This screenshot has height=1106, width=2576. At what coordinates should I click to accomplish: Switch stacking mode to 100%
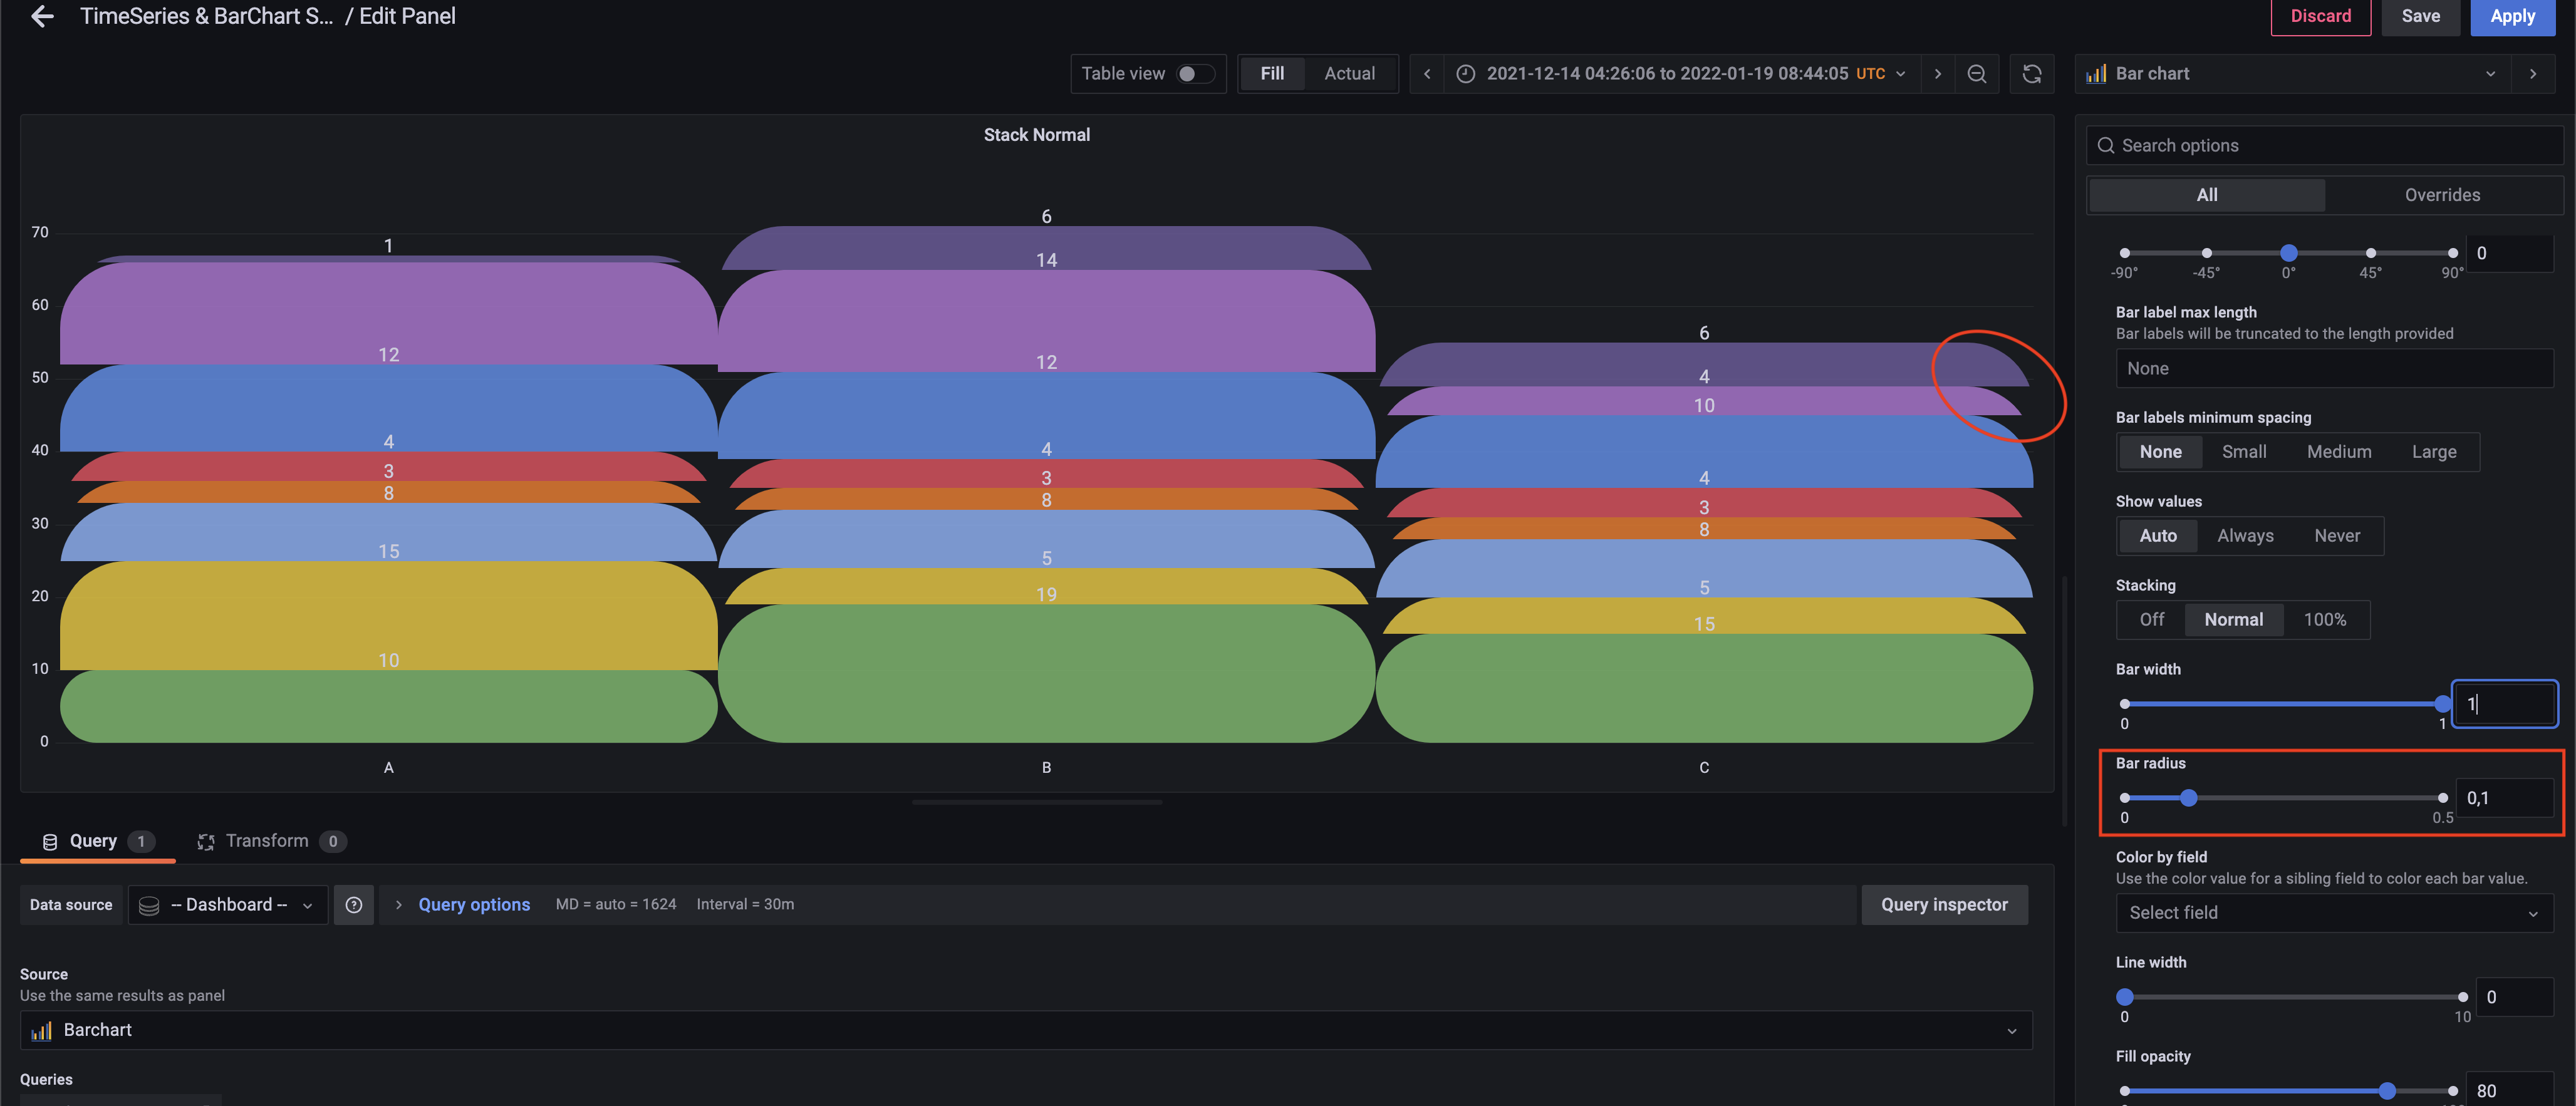(2326, 619)
